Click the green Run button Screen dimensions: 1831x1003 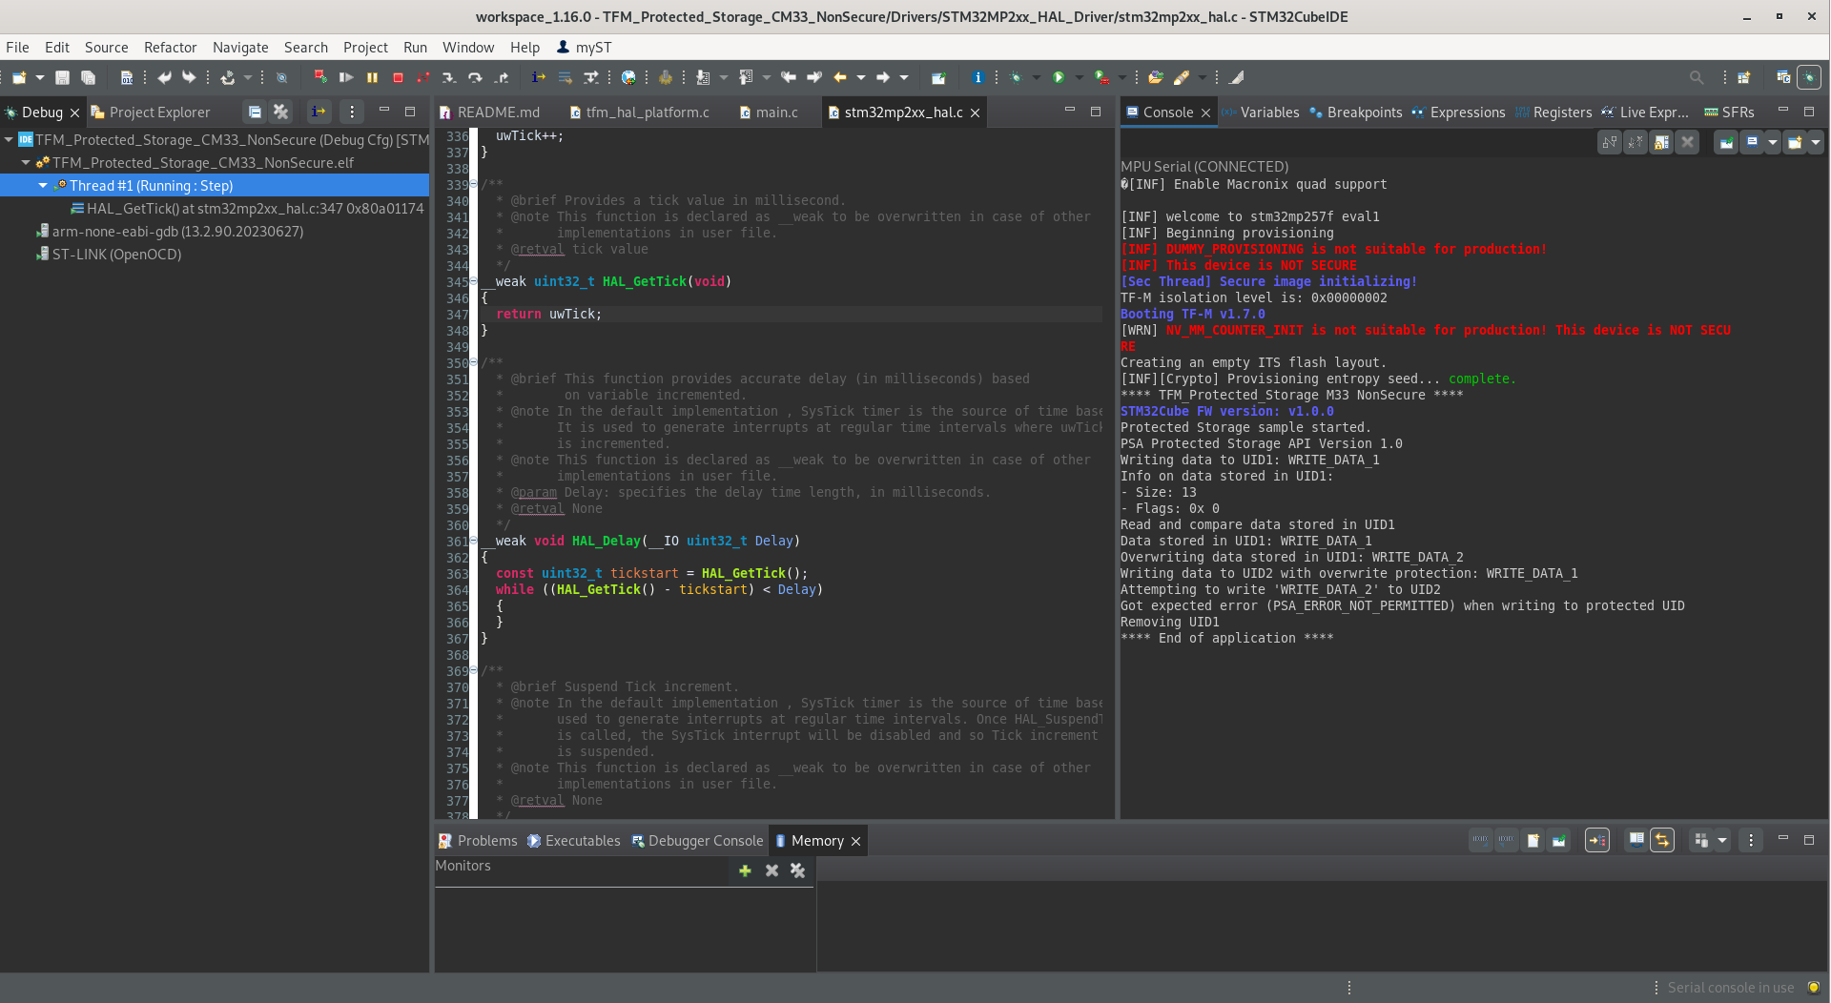click(x=1059, y=77)
